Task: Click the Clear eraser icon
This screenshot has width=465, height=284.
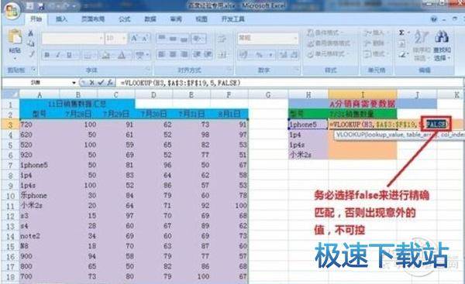Action: 402,55
